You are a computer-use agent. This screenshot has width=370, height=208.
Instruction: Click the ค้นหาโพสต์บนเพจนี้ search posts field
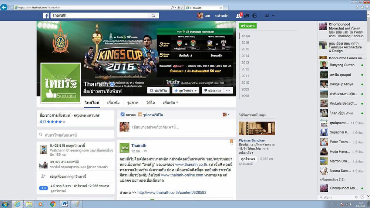pyautogui.click(x=75, y=135)
